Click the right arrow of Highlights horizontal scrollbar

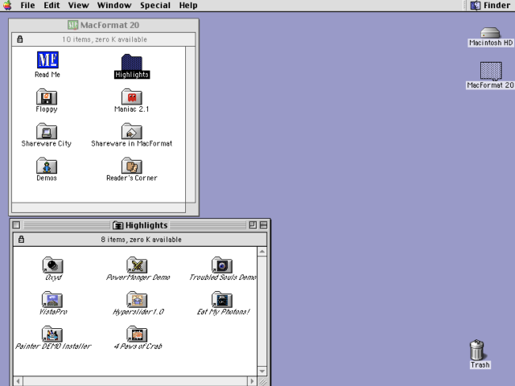pos(252,381)
